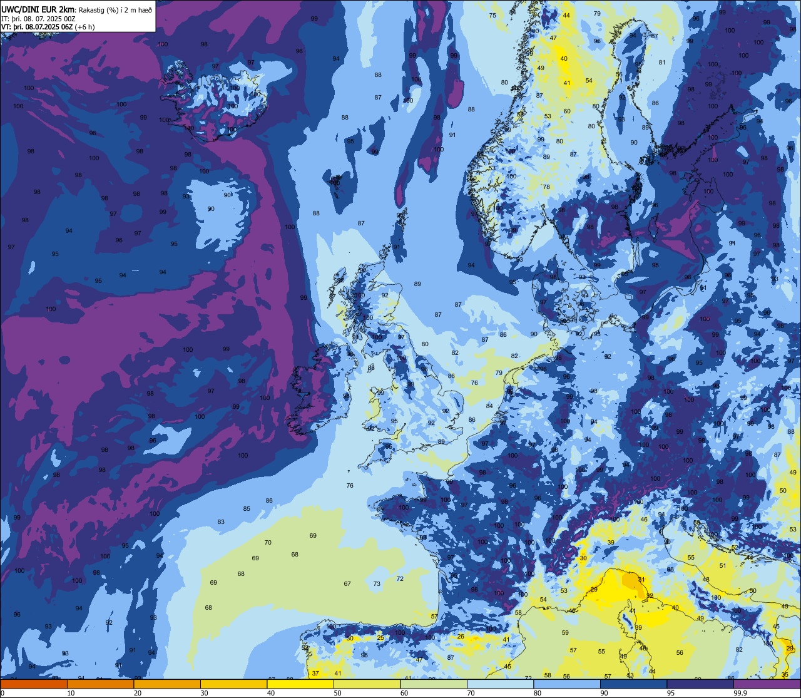Click the legend tick label "70"
This screenshot has height=698, width=801.
tap(471, 693)
